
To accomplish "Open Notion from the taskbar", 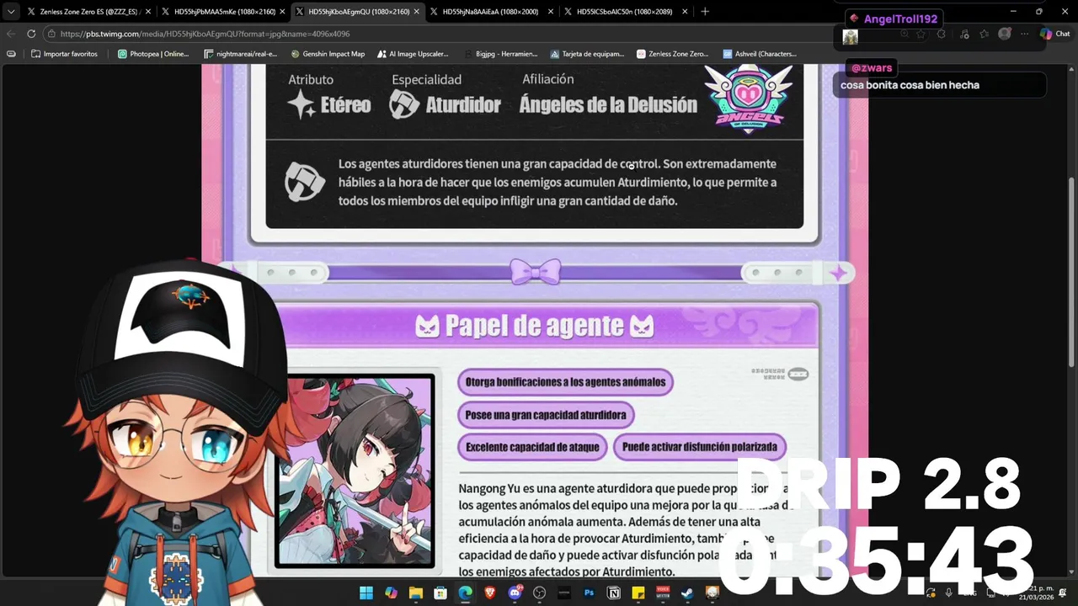I will click(x=614, y=593).
